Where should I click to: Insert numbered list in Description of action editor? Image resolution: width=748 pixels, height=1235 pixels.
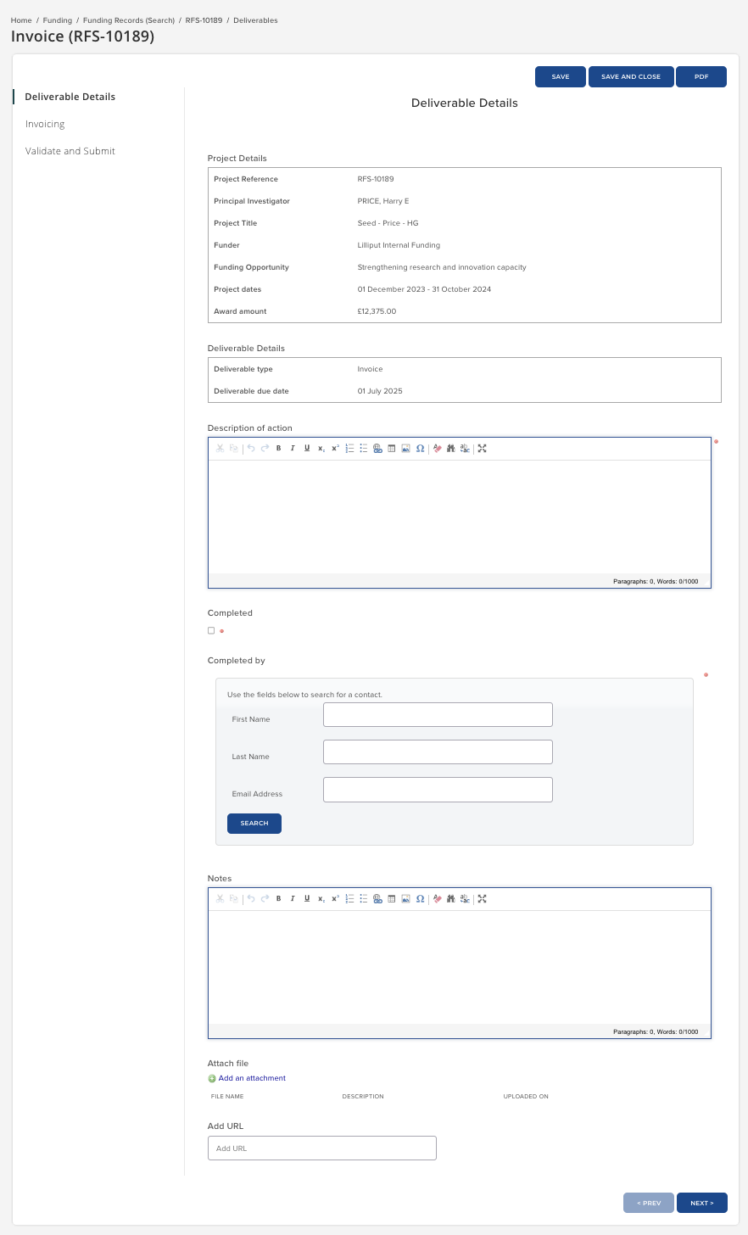(349, 449)
